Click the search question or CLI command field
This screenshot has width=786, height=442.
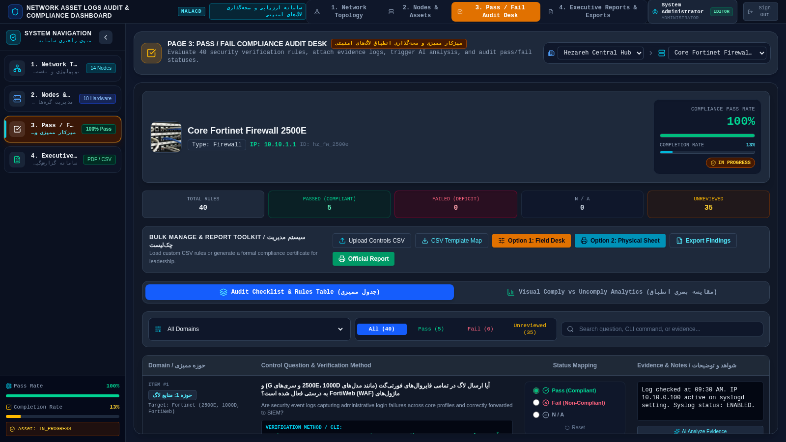(x=662, y=329)
